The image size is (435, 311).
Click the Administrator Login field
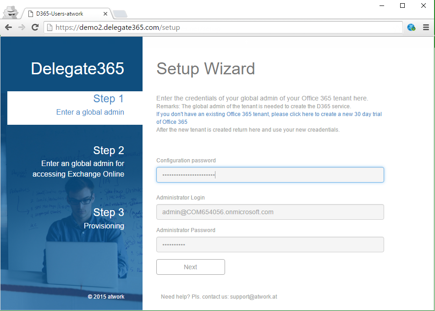pyautogui.click(x=270, y=212)
